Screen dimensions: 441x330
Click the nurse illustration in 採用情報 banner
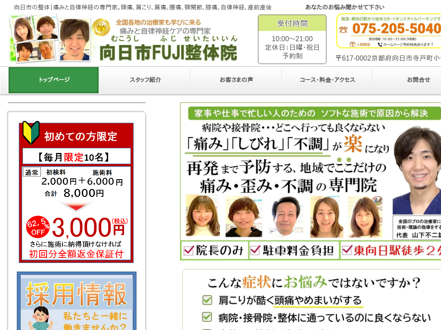pyautogui.click(x=40, y=319)
